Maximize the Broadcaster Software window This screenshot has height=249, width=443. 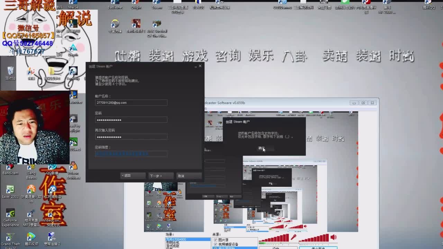click(x=363, y=103)
